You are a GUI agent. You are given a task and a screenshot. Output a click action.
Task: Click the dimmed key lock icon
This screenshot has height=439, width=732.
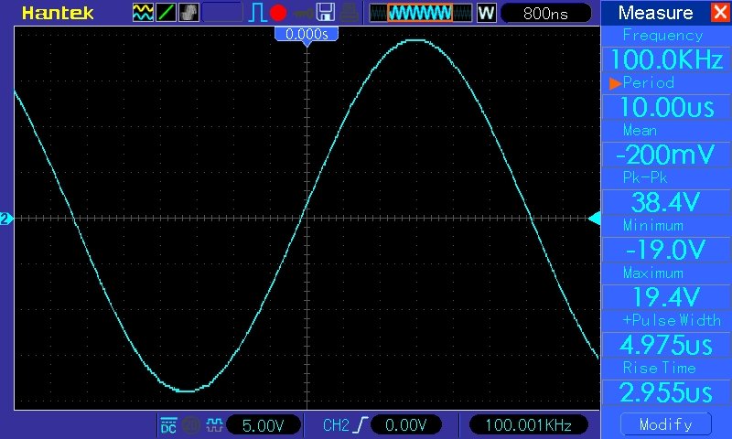click(304, 13)
